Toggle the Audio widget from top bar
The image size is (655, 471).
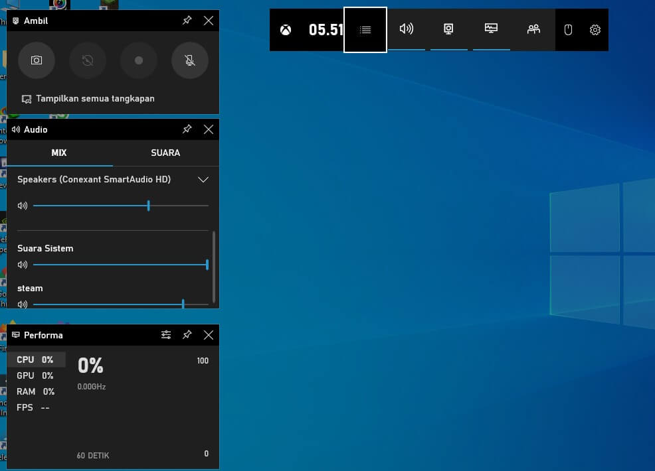point(406,29)
